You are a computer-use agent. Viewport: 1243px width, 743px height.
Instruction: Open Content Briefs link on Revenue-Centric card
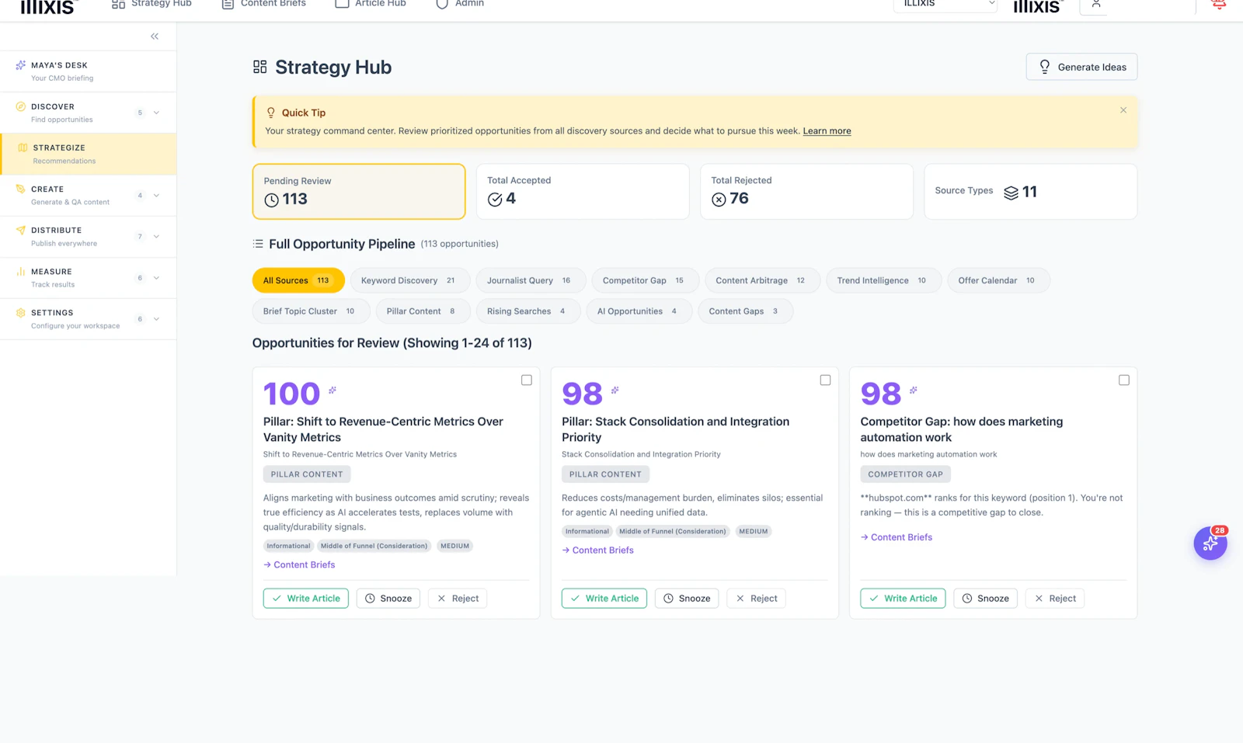point(299,565)
